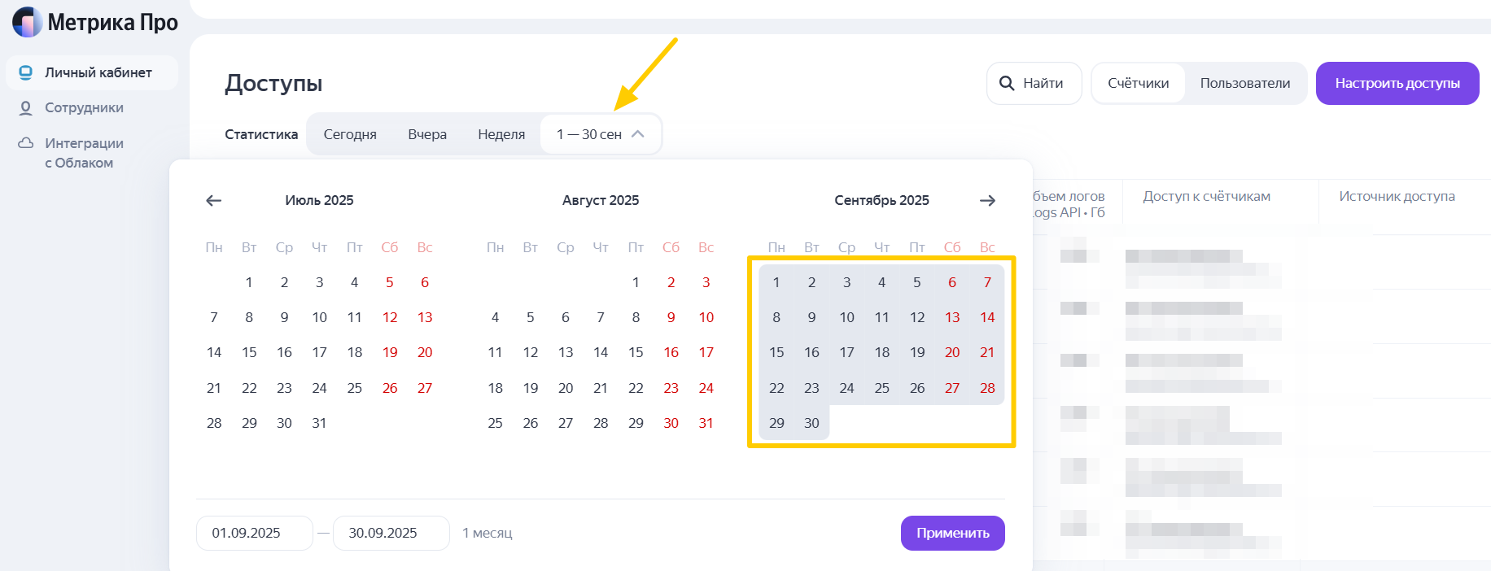This screenshot has height=571, width=1491.
Task: Pick 31 in Июль 2025 calendar
Action: [319, 423]
